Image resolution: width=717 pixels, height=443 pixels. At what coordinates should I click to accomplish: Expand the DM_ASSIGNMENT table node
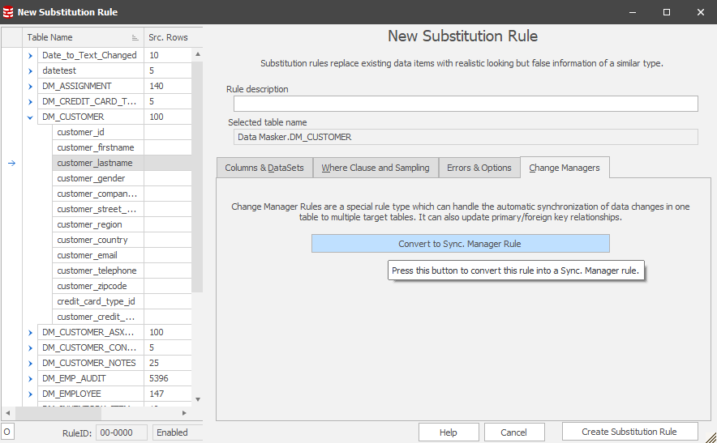click(30, 86)
